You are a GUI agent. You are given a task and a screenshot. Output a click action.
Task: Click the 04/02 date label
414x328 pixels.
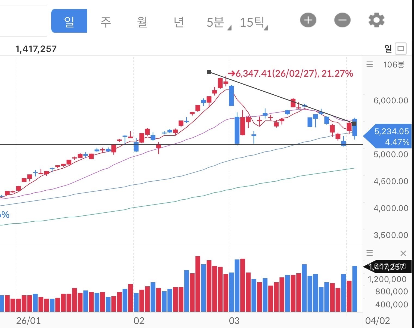coord(378,321)
